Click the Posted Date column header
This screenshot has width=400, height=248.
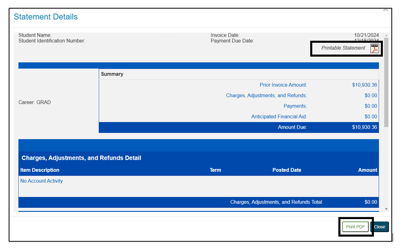287,170
